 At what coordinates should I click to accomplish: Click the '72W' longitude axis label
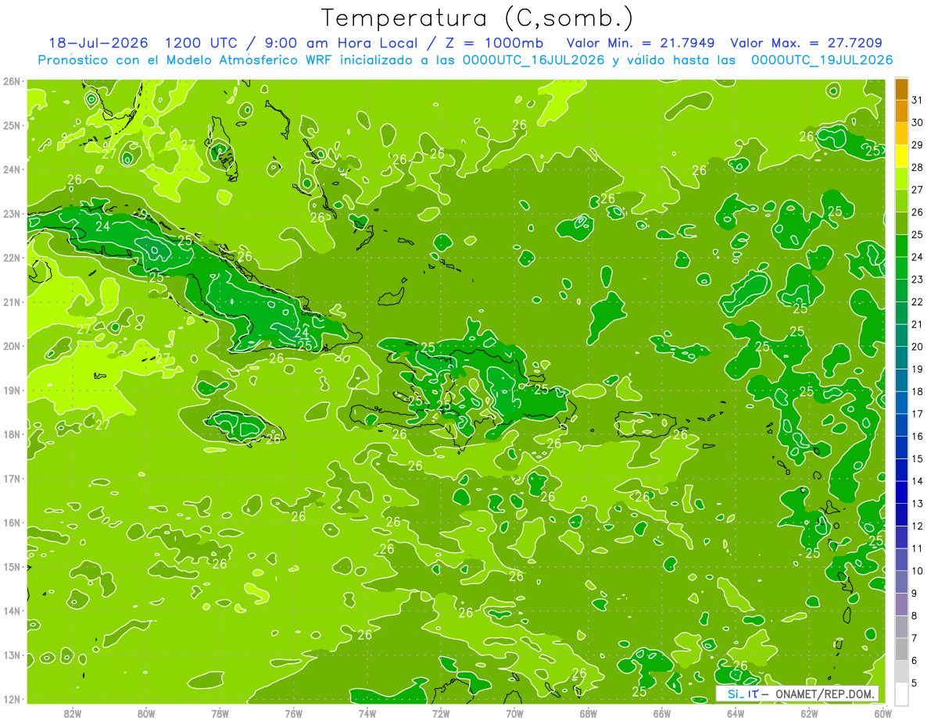[441, 714]
